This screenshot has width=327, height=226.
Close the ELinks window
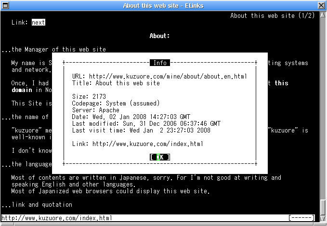tap(321, 5)
